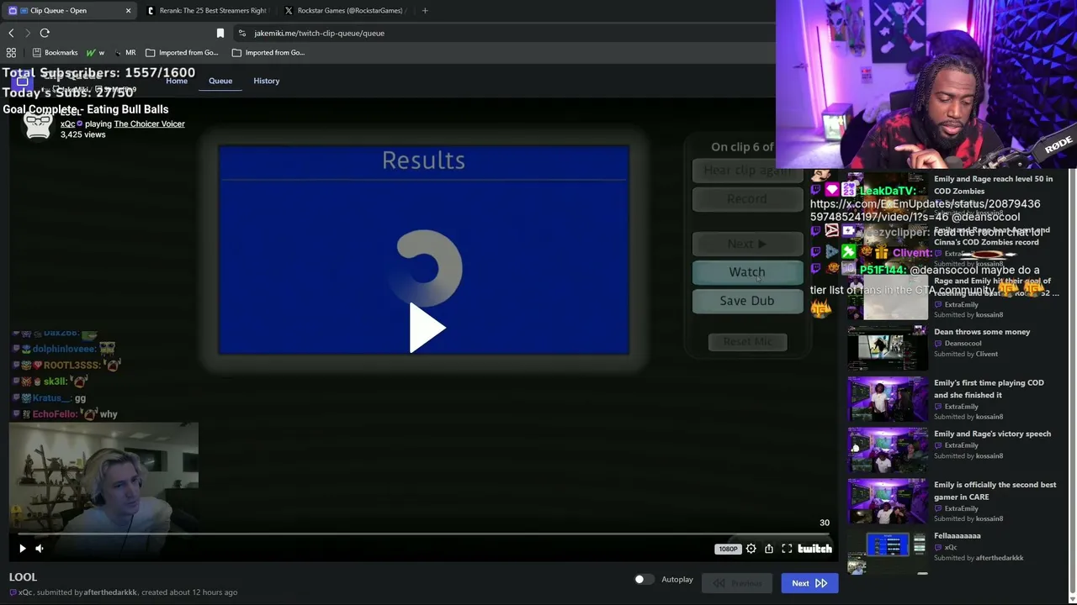Enter fullscreen on the clip player
This screenshot has width=1077, height=605.
787,549
